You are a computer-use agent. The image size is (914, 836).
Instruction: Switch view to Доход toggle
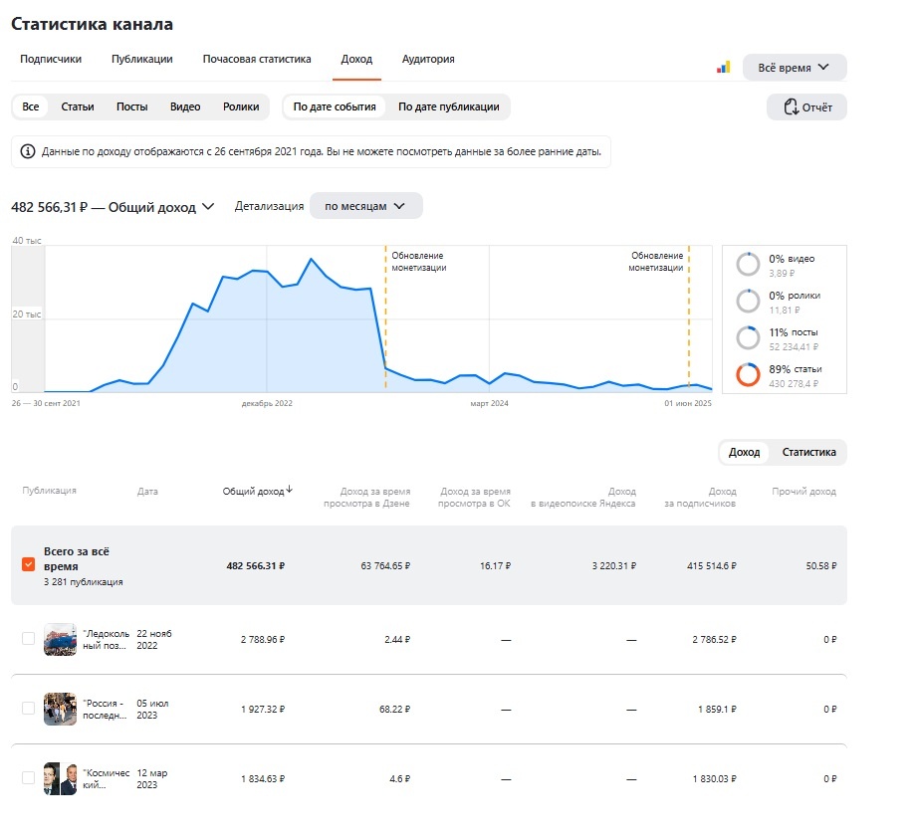click(x=744, y=452)
